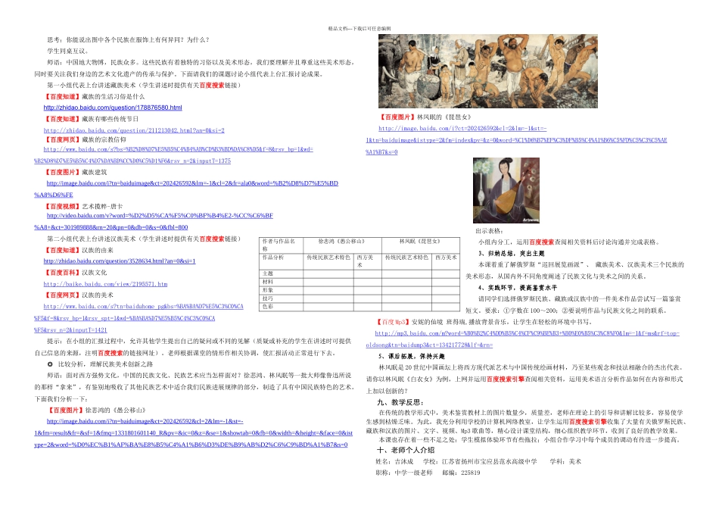Click the 【百度知道】藏族的生活习俗是什么 label
719x509 pixels.
pos(94,96)
